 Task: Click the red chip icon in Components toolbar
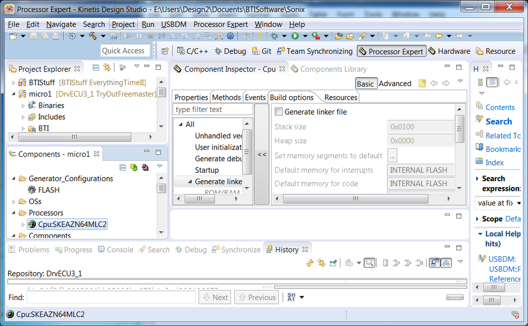coord(145,167)
